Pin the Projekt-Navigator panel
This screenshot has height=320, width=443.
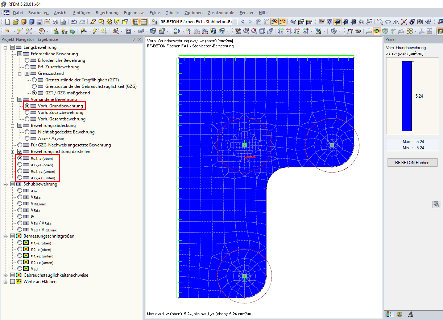(x=133, y=39)
